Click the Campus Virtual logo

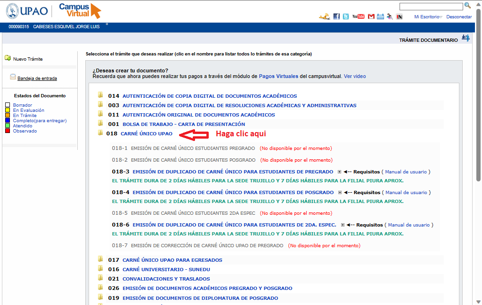click(80, 11)
